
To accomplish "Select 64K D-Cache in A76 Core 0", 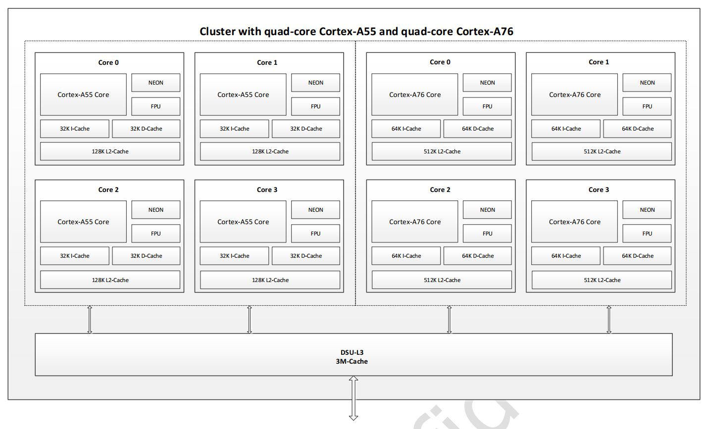I will click(478, 129).
